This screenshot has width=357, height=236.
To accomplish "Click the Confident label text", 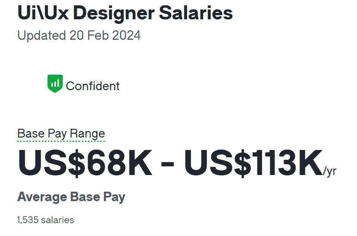I will coord(93,86).
